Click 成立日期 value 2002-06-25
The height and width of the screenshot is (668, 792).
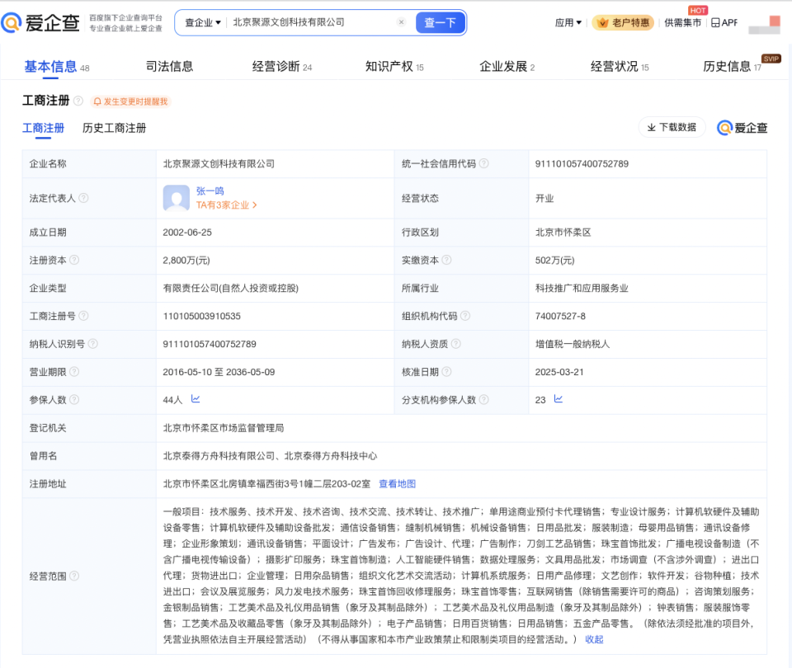(x=187, y=233)
